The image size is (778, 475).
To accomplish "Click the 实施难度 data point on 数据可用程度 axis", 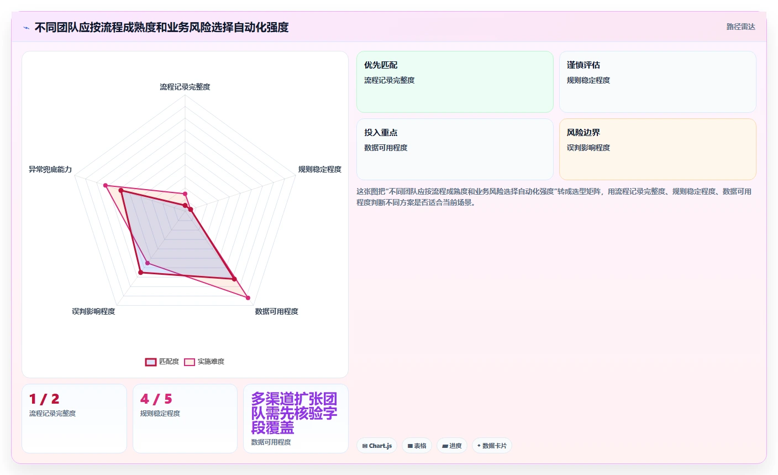I will [248, 298].
